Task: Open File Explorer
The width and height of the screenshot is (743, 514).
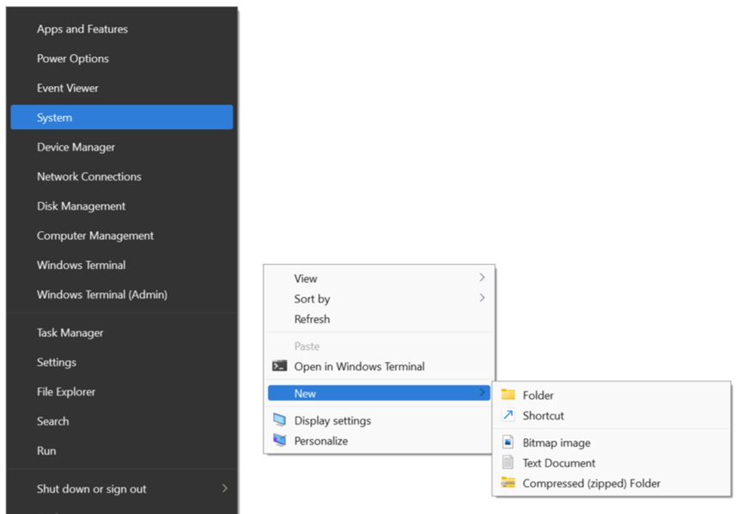Action: pos(122,392)
